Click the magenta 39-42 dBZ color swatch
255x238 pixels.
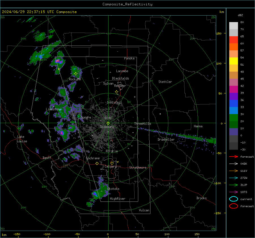[233, 89]
